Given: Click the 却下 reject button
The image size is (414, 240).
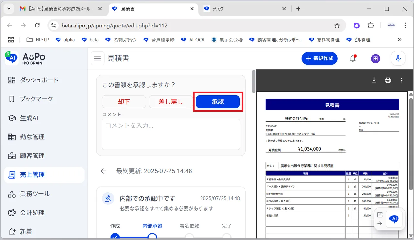Looking at the screenshot, I should 124,102.
